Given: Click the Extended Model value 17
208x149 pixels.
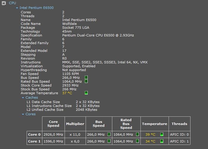Looking at the screenshot, I should pos(64,51).
